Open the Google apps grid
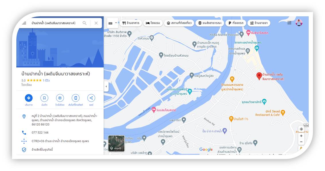The image size is (325, 171). pyautogui.click(x=289, y=23)
